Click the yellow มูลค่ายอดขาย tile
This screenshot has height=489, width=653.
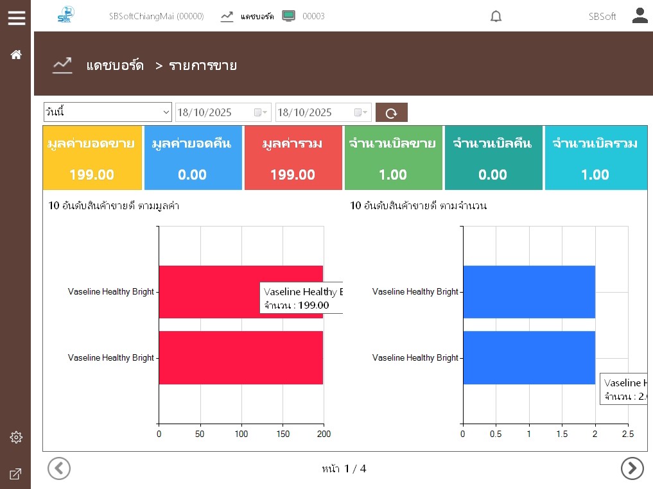pos(92,158)
